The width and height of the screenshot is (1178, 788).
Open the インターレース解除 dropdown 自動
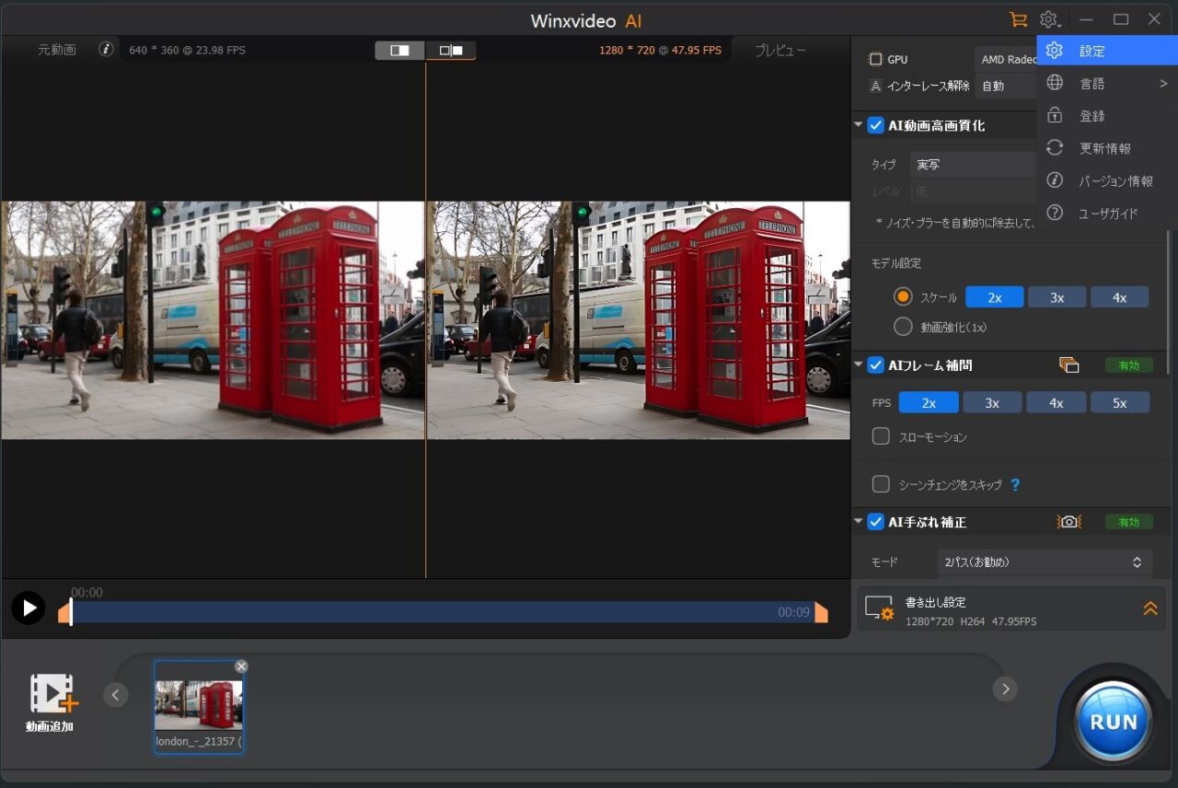[1006, 86]
